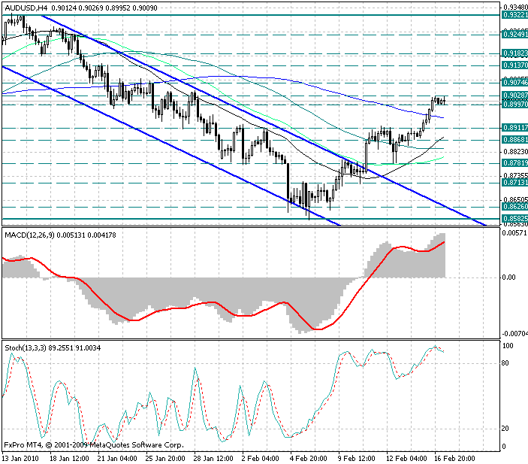Image resolution: width=528 pixels, height=464 pixels.
Task: Click the 0.9322 price level label
Action: point(514,15)
